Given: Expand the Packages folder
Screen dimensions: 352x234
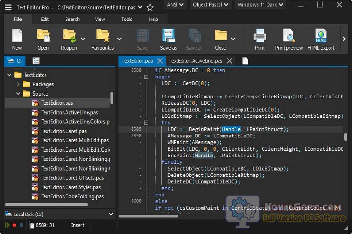Looking at the screenshot, I should point(18,84).
